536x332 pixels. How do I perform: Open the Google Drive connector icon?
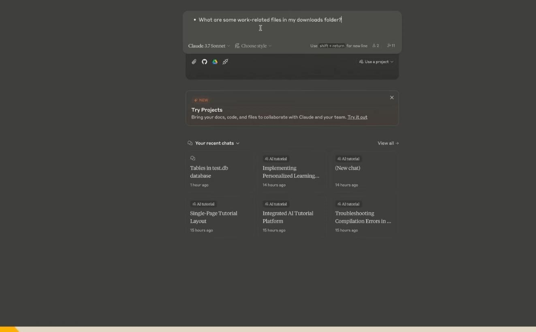tap(215, 62)
